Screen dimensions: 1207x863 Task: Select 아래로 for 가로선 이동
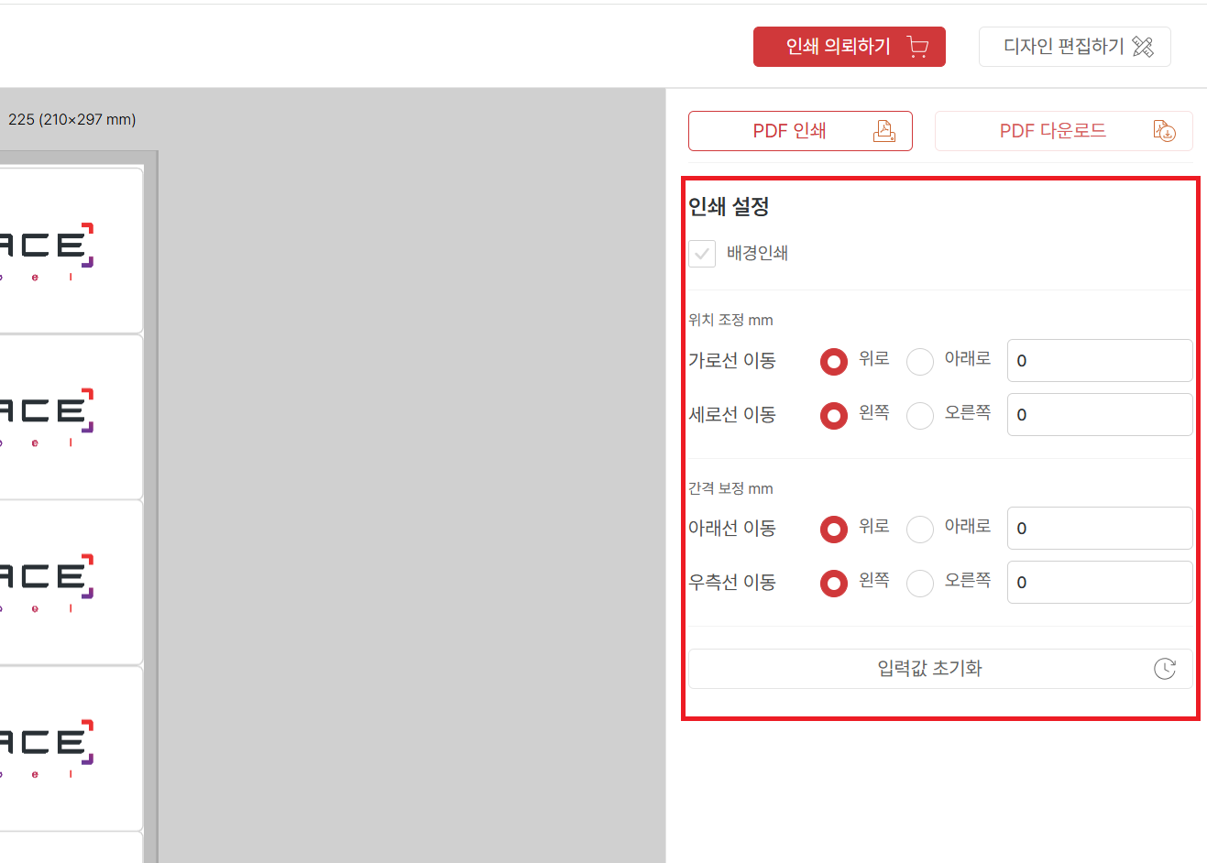click(920, 361)
